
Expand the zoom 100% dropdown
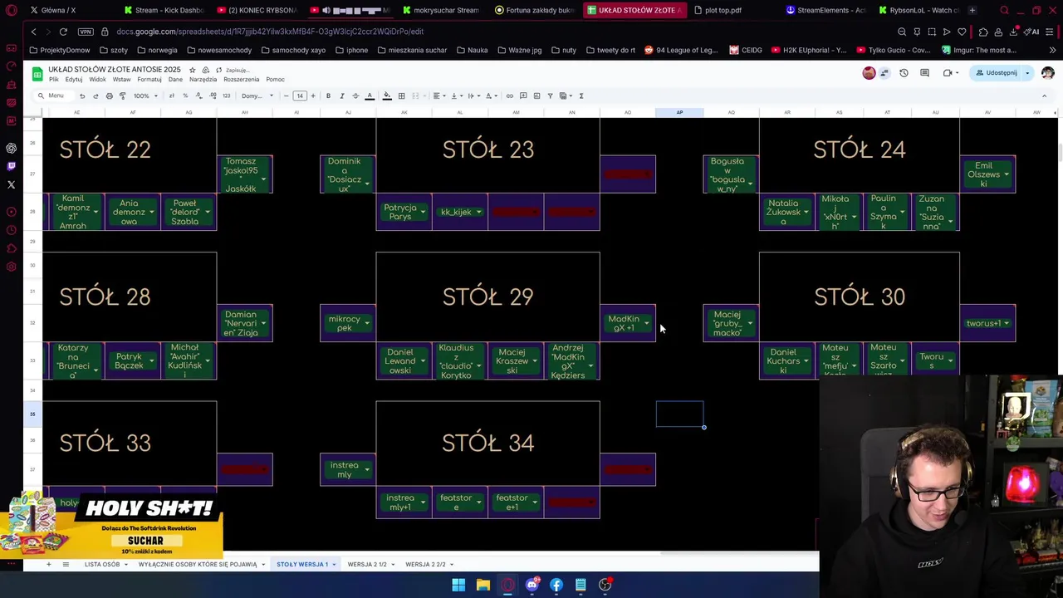click(145, 96)
